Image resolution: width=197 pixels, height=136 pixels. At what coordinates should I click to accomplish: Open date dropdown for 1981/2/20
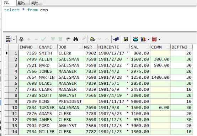[128, 58]
